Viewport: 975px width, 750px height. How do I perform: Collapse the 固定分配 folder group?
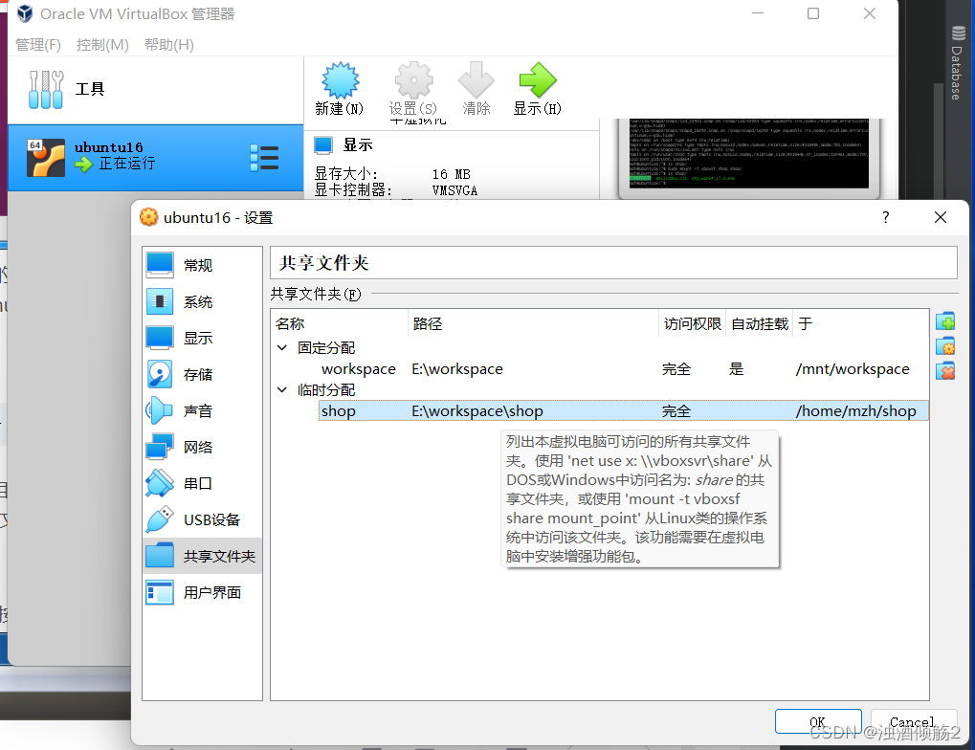point(280,347)
